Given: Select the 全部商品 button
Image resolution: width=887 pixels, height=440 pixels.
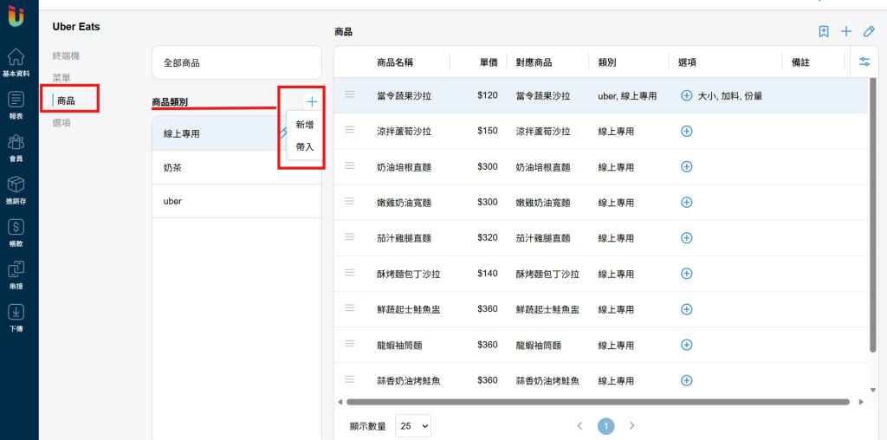Looking at the screenshot, I should 236,62.
